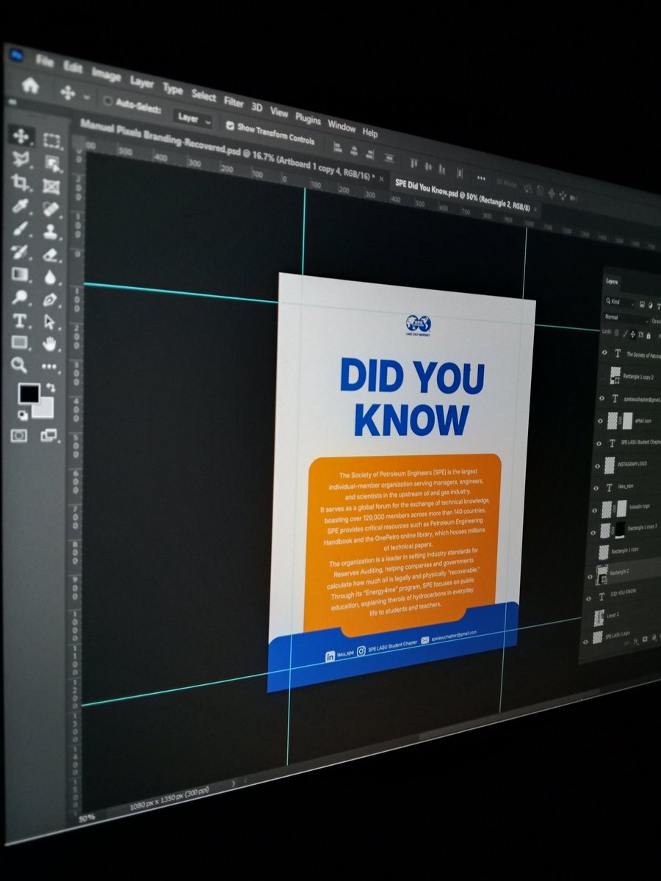
Task: Select the Hand tool
Action: pos(50,343)
